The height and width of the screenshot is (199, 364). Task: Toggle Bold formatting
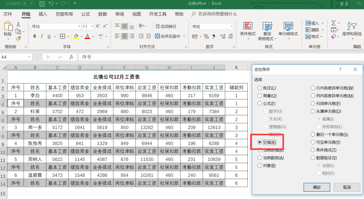pos(35,36)
